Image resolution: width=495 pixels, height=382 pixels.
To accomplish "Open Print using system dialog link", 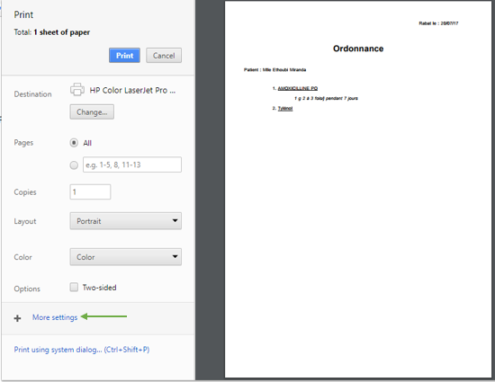I will (82, 350).
